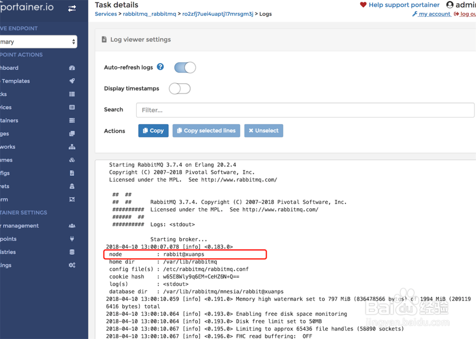Toggle the sidebar collapse arrows icon

72,9
